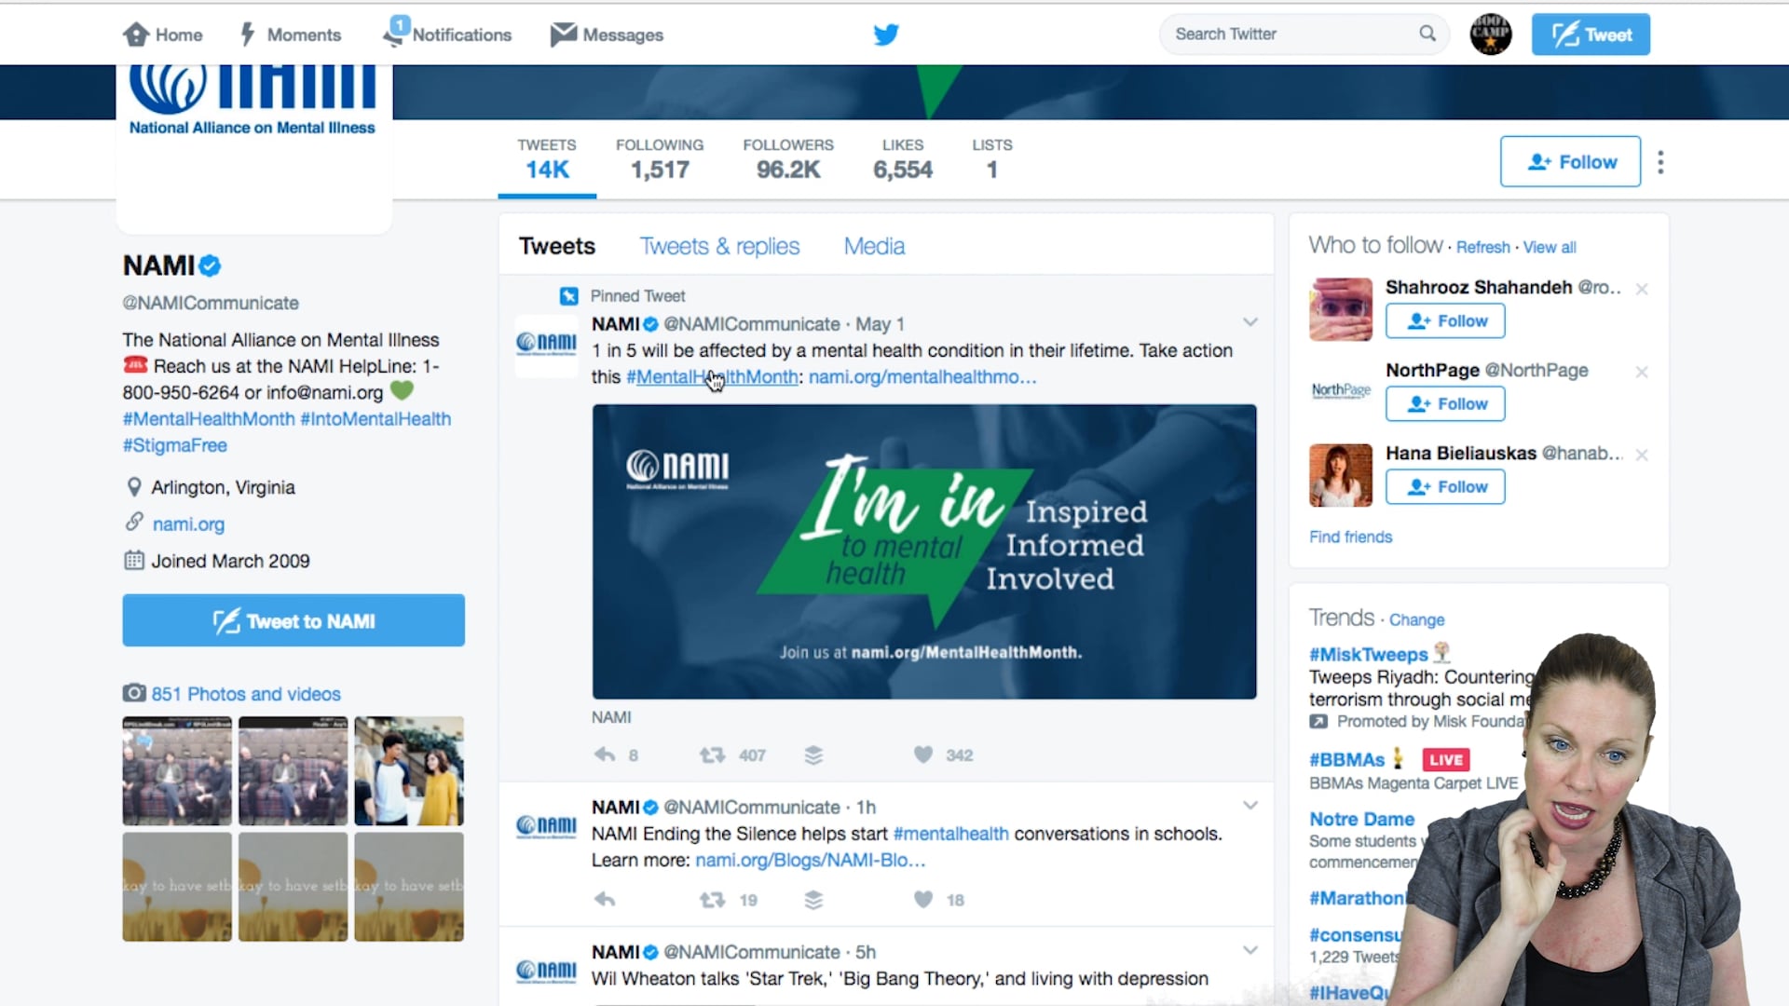Like the tweet with 18 likes

[923, 900]
